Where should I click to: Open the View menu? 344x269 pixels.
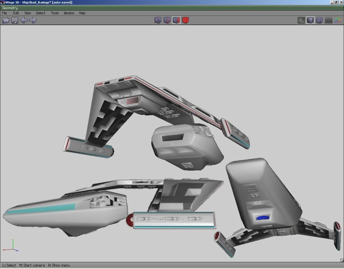point(28,13)
